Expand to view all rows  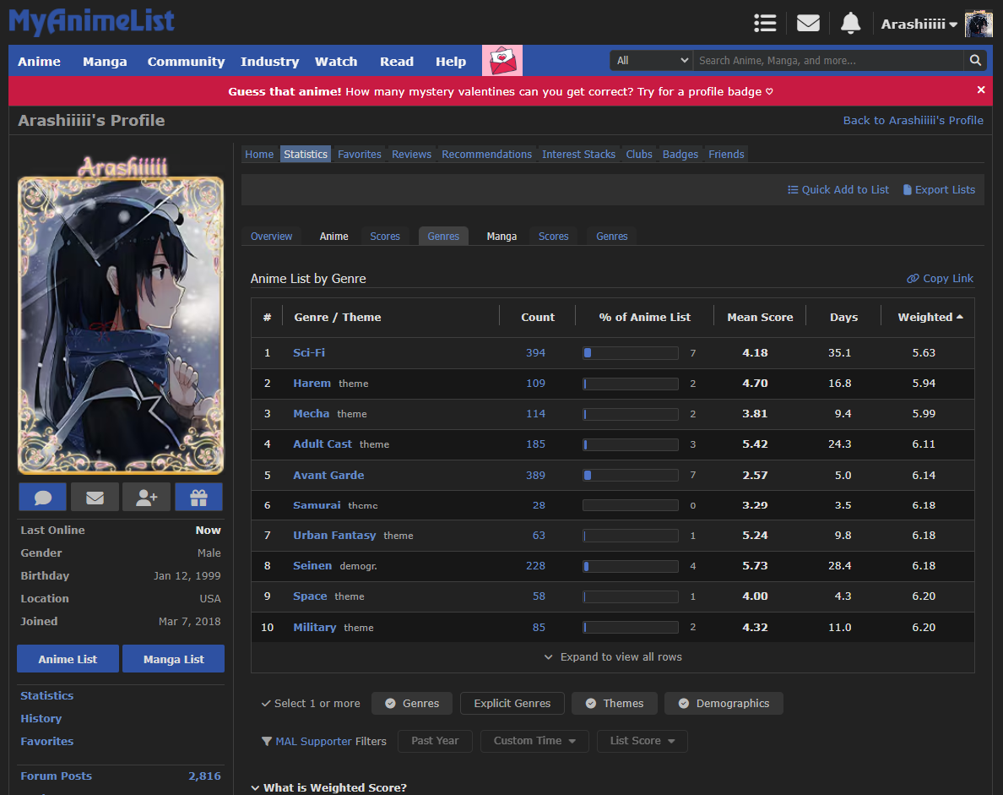point(613,656)
